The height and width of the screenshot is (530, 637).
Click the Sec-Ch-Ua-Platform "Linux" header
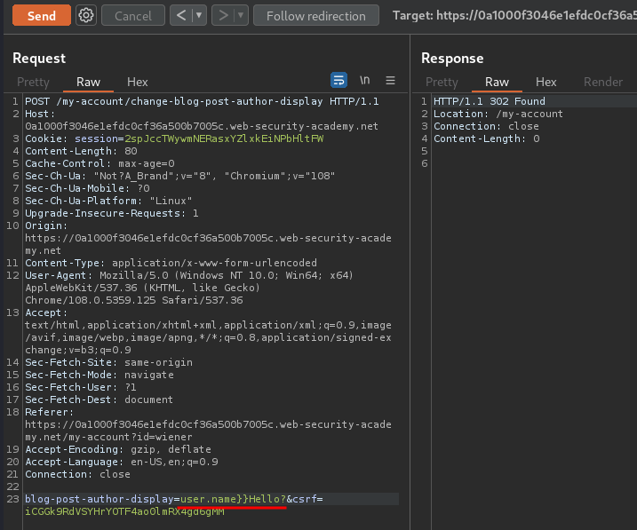[x=108, y=201]
